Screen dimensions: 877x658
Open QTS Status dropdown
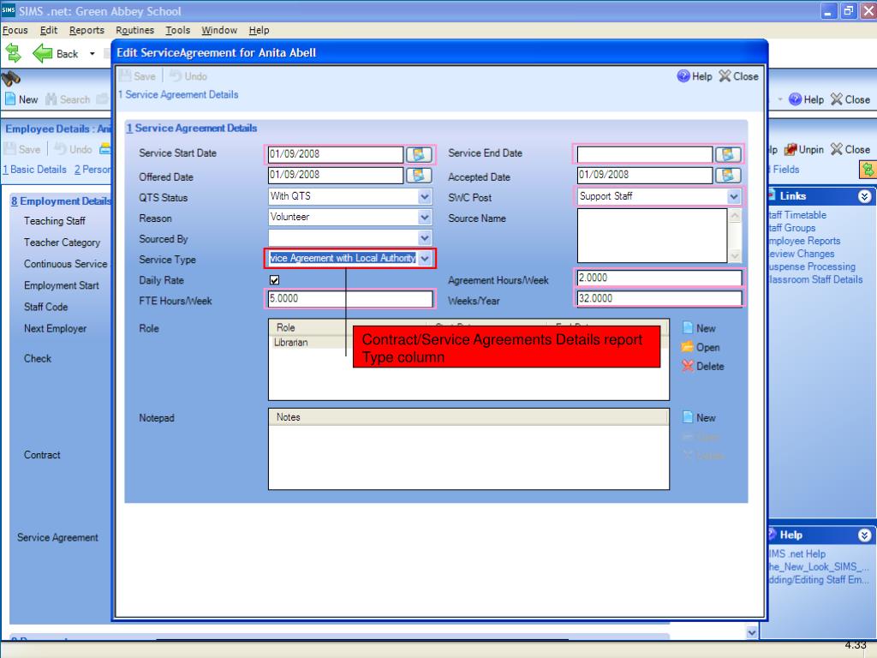tap(425, 196)
